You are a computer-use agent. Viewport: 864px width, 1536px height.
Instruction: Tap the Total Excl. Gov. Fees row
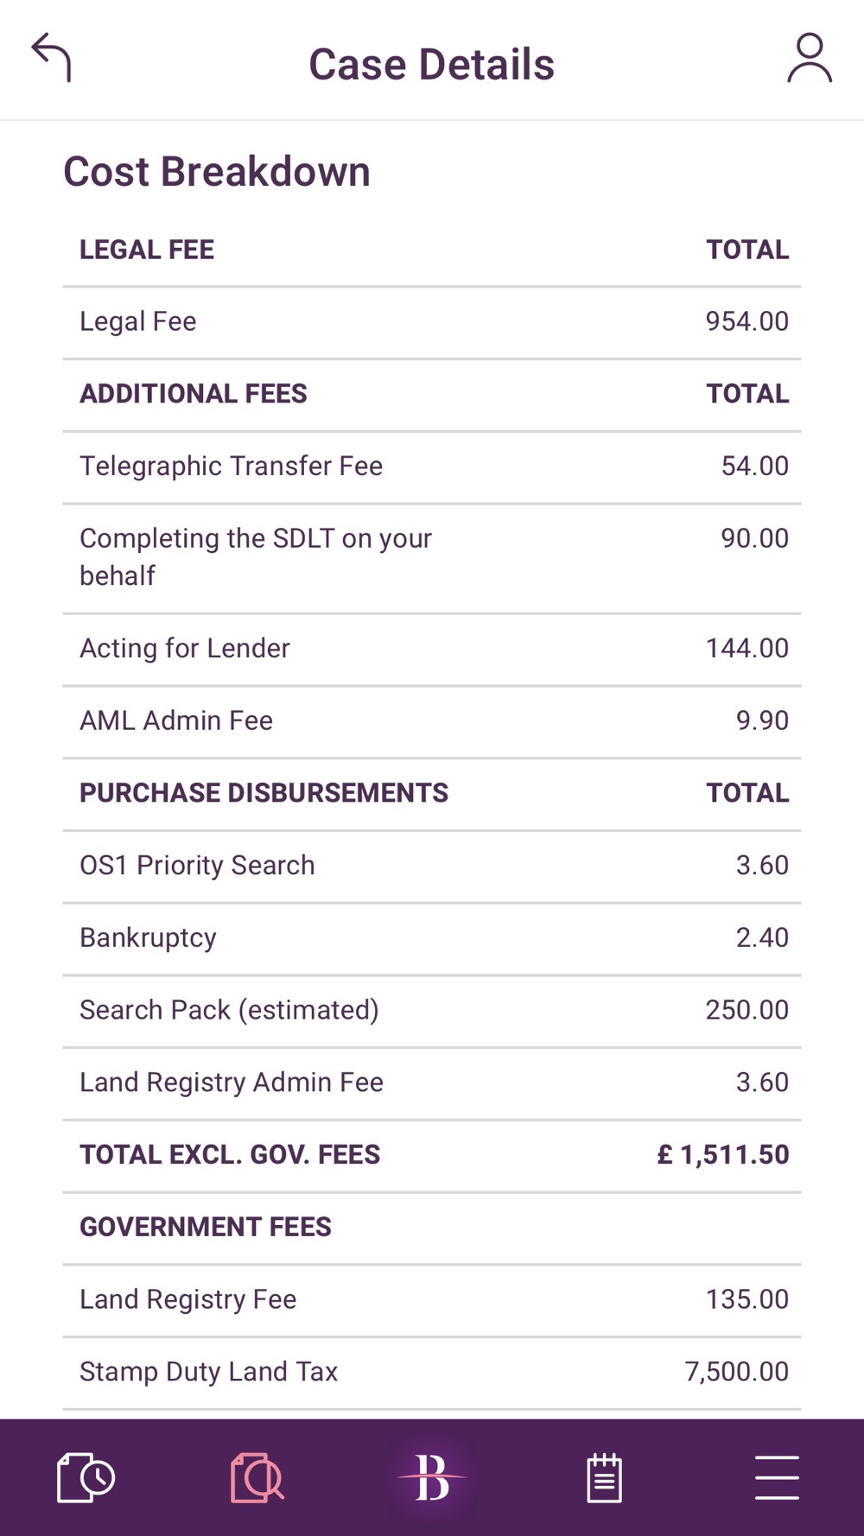pyautogui.click(x=432, y=1155)
